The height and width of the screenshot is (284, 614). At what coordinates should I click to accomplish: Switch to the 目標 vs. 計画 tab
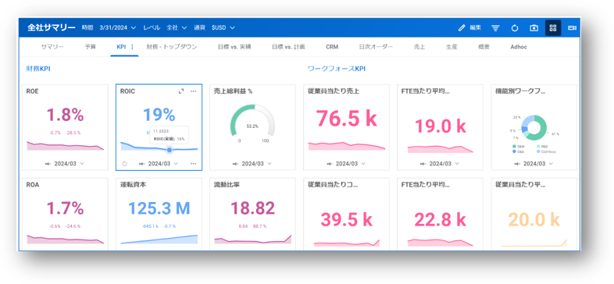288,47
